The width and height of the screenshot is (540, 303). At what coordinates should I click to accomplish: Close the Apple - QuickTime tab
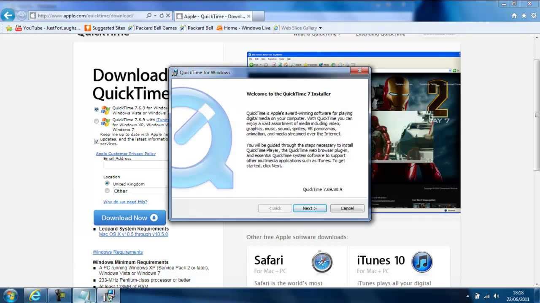click(x=248, y=16)
